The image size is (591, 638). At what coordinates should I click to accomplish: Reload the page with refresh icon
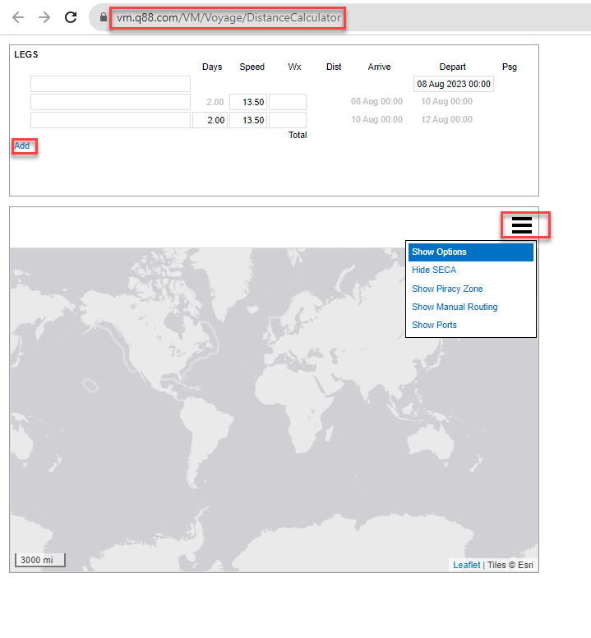[x=71, y=17]
